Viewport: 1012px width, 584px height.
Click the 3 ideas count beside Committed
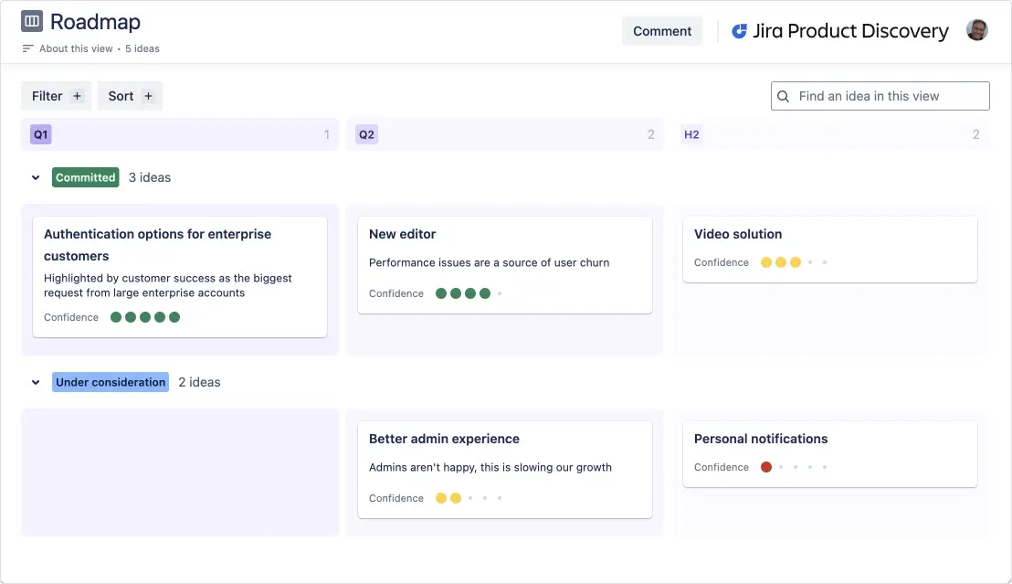[x=150, y=177]
